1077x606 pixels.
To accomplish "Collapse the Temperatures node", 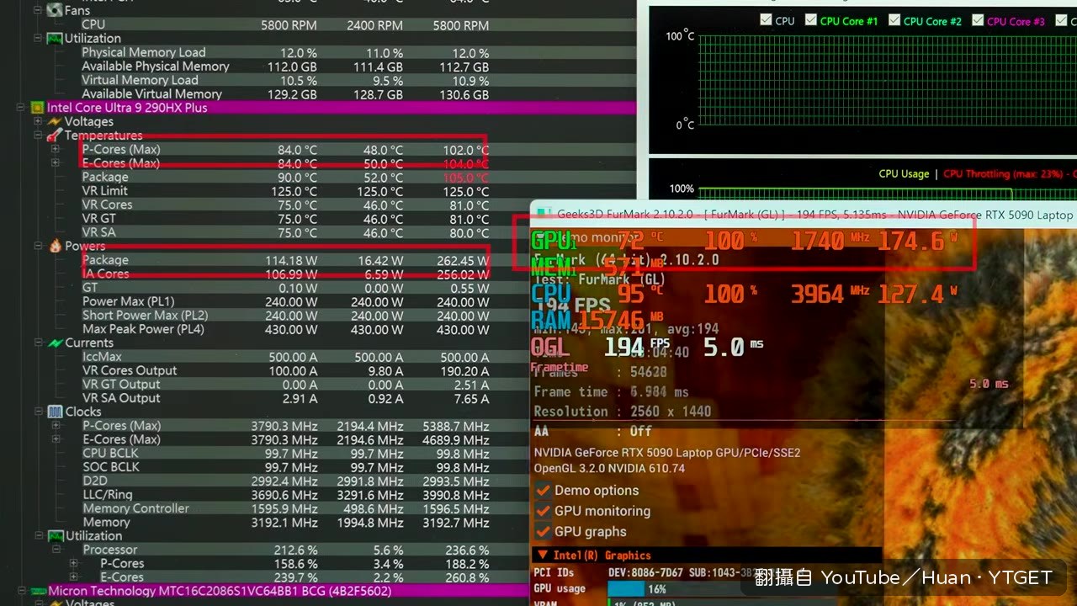I will 37,136.
